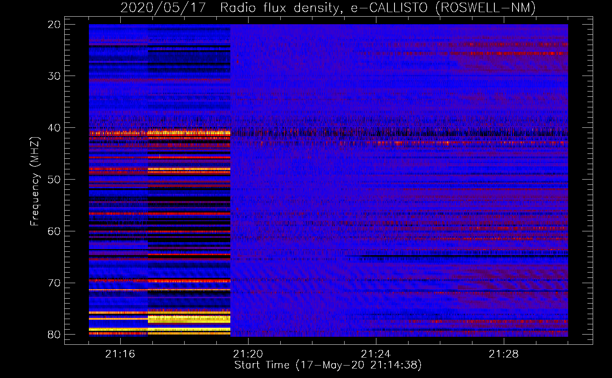Click the 70 MHz frequency tick label
The width and height of the screenshot is (612, 378).
(x=54, y=283)
